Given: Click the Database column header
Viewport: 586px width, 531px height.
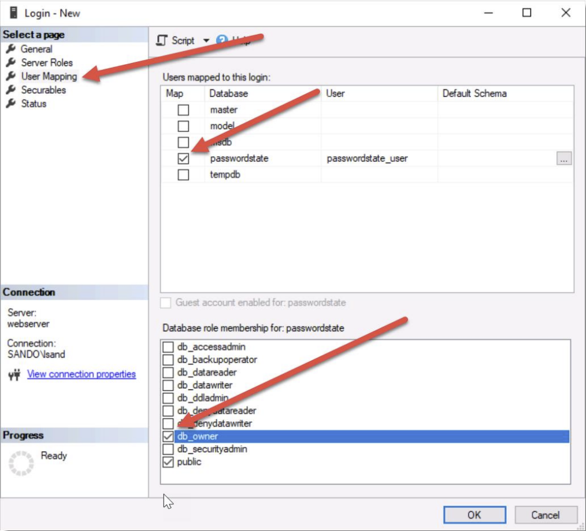Looking at the screenshot, I should pos(263,94).
